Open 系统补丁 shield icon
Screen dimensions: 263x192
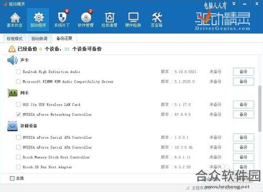(62, 20)
